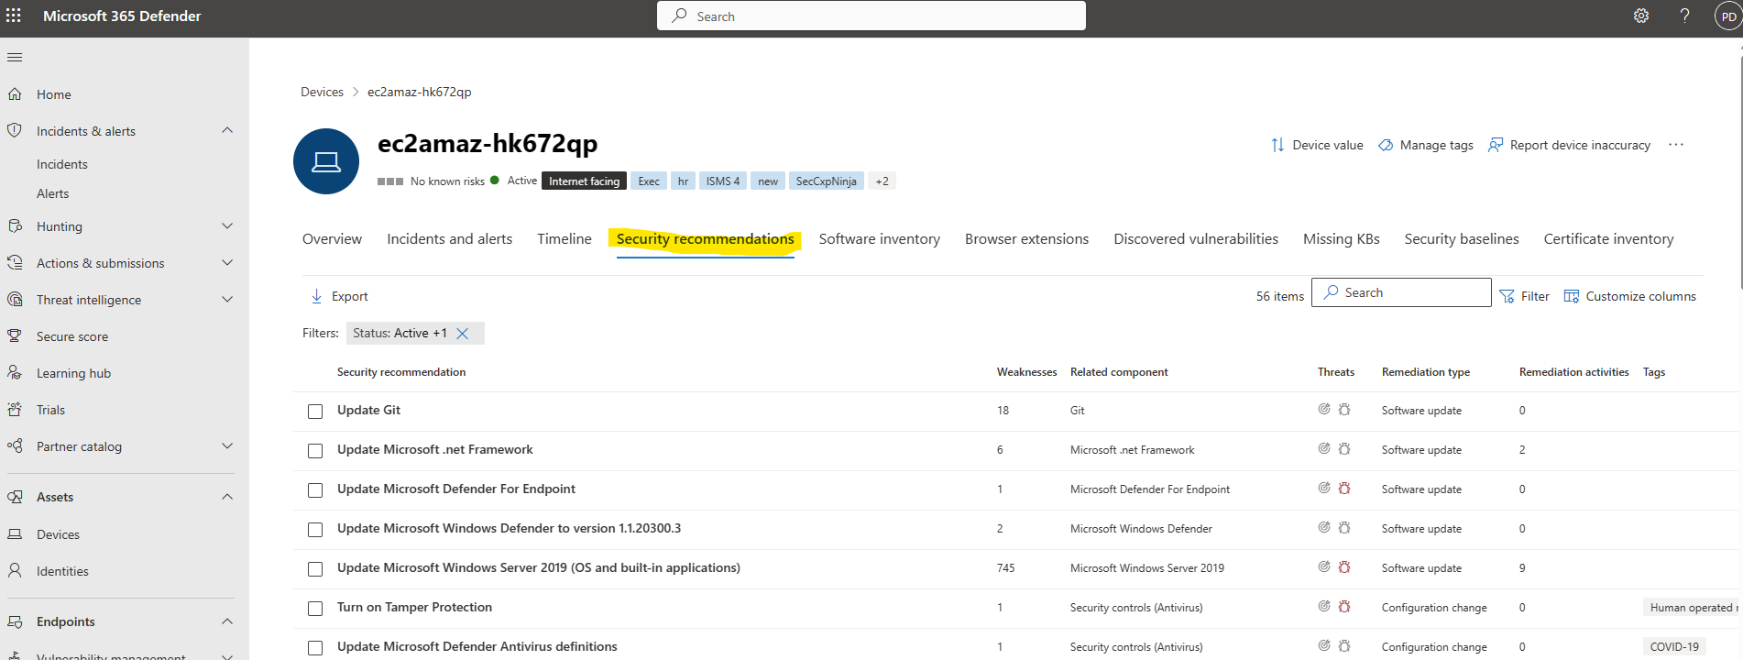Viewport: 1743px width, 660px height.
Task: Sort by Weaknesses column header
Action: 1026,372
